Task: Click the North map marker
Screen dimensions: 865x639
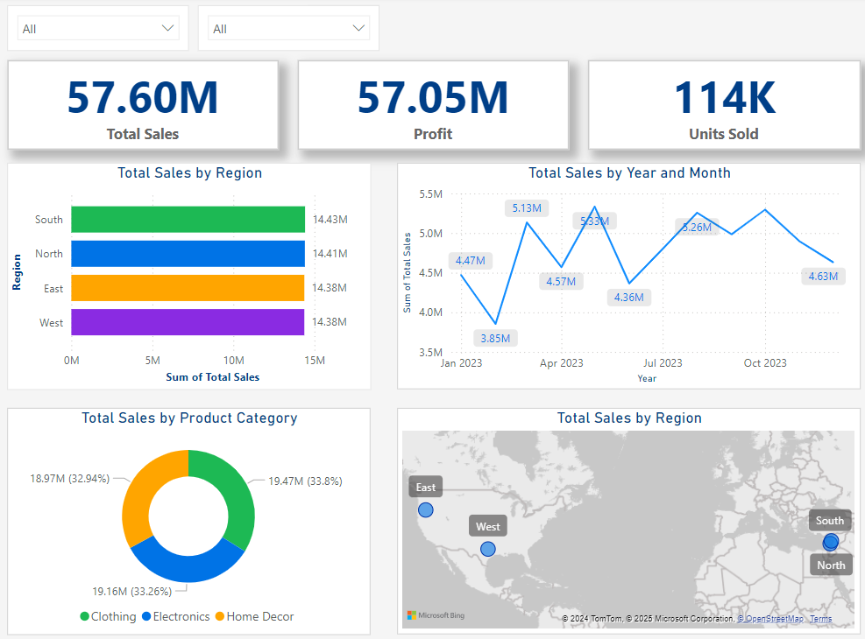Action: (830, 565)
